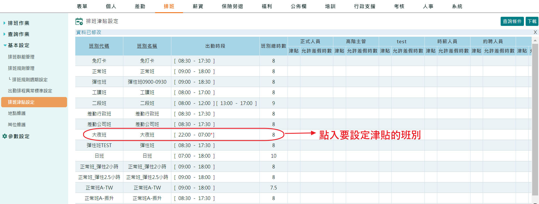
Task: Open 排班群組管理 in the sidebar
Action: click(x=21, y=57)
